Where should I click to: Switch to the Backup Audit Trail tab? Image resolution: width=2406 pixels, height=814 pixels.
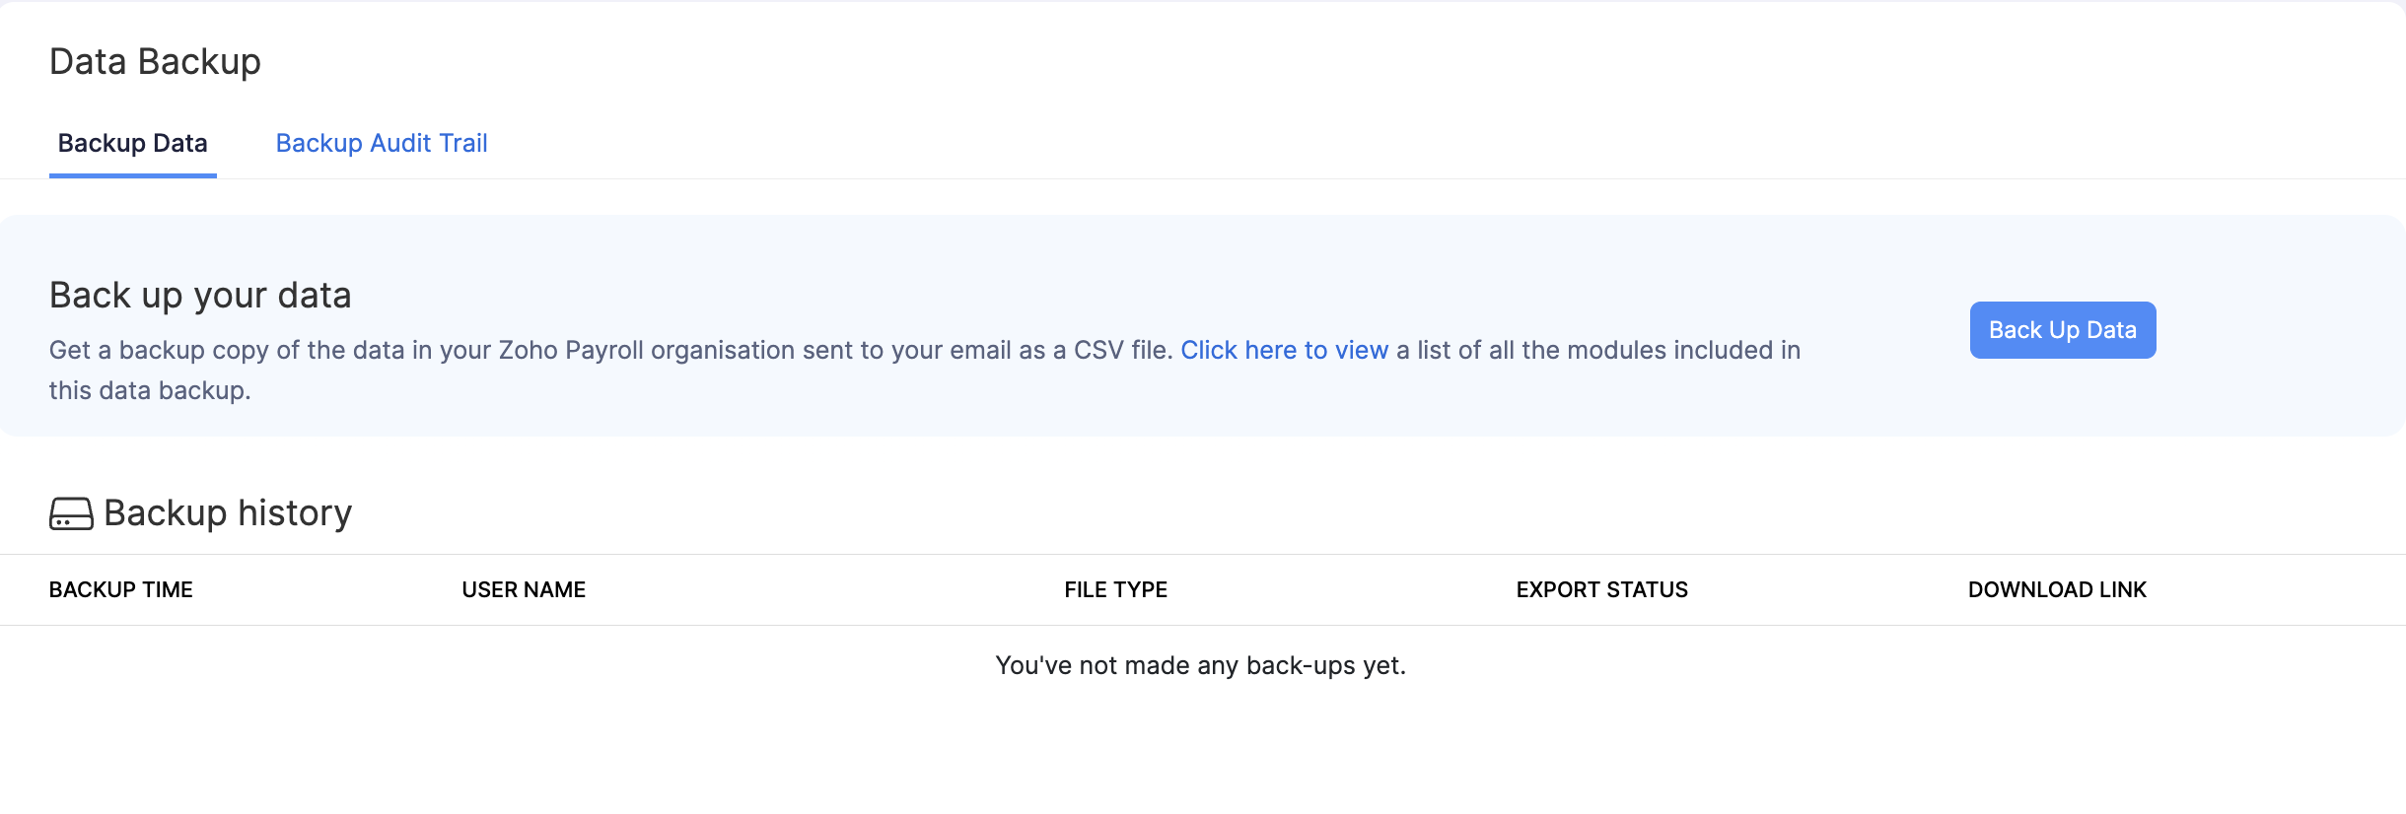pos(382,144)
